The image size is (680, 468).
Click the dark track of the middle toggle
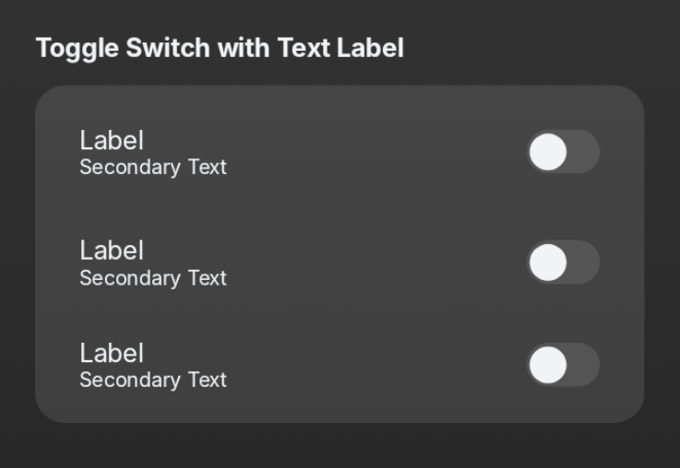click(584, 263)
